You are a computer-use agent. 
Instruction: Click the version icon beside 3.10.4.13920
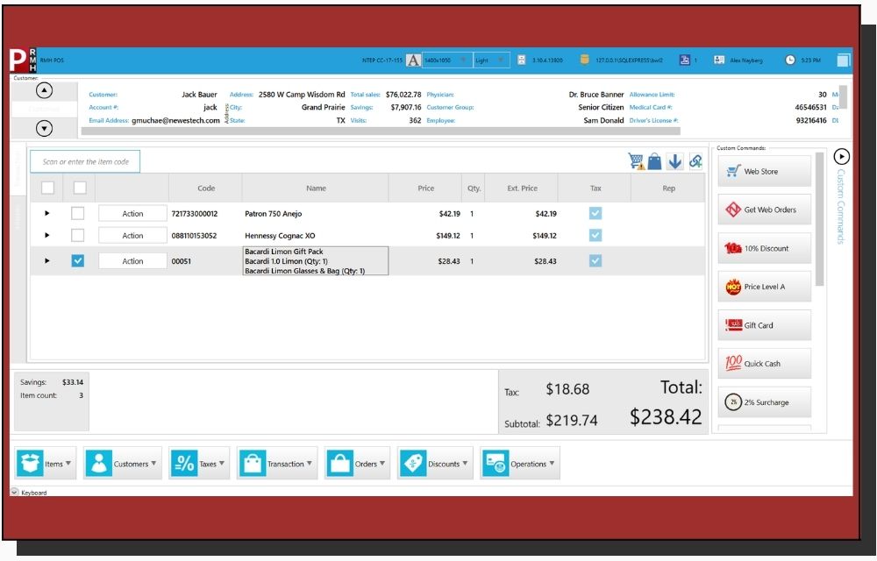click(521, 60)
